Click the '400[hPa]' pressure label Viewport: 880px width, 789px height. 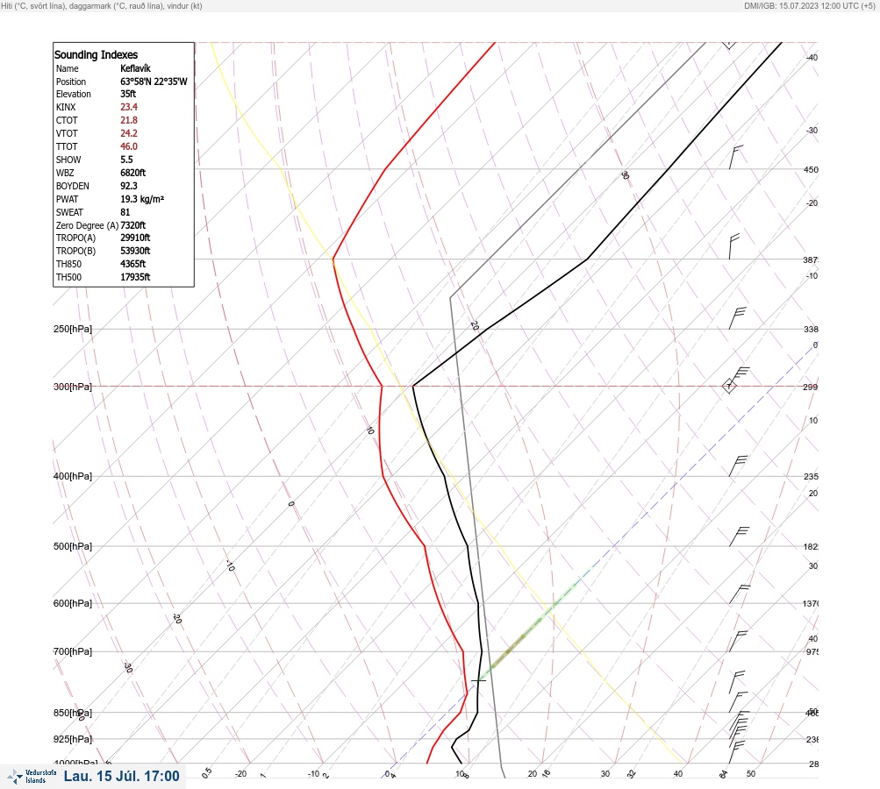click(73, 476)
